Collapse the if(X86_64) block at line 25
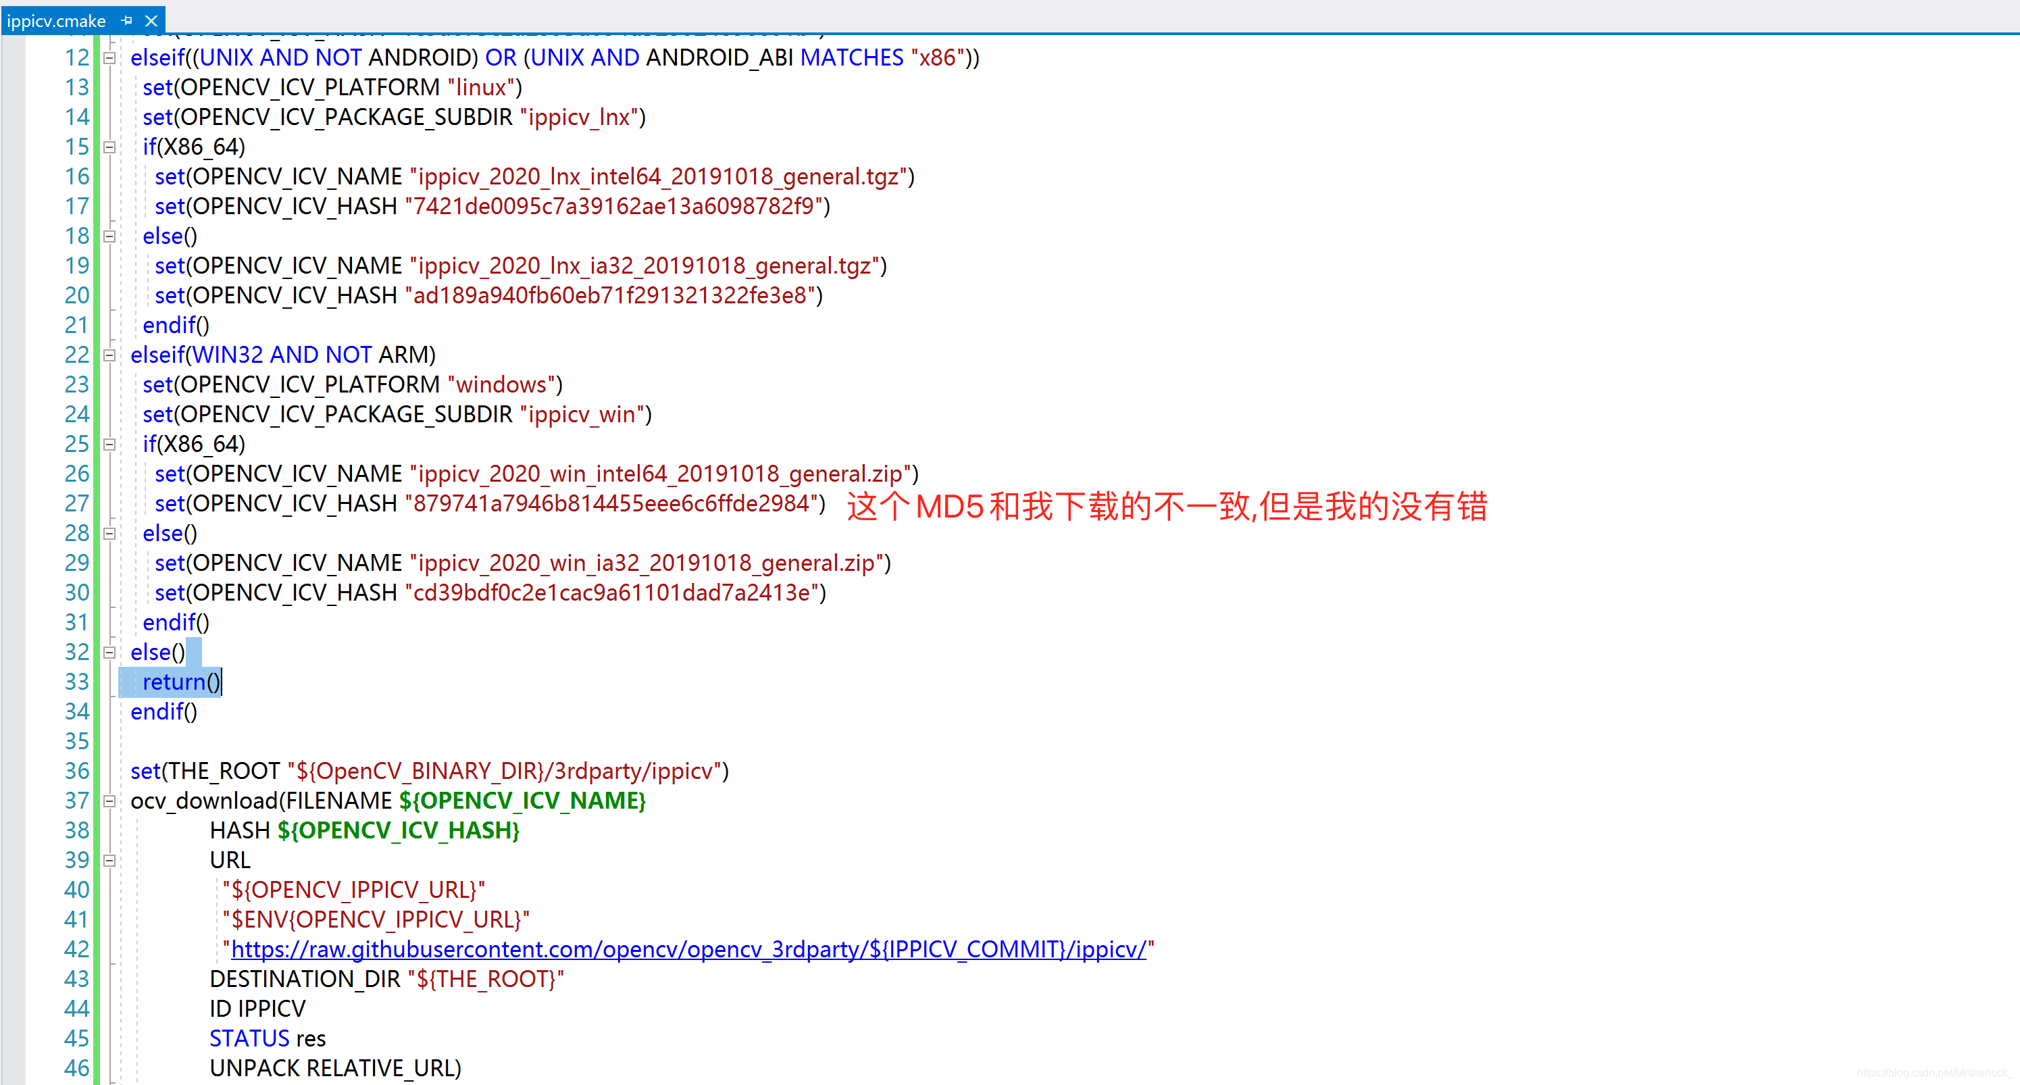The height and width of the screenshot is (1085, 2020). click(x=109, y=445)
